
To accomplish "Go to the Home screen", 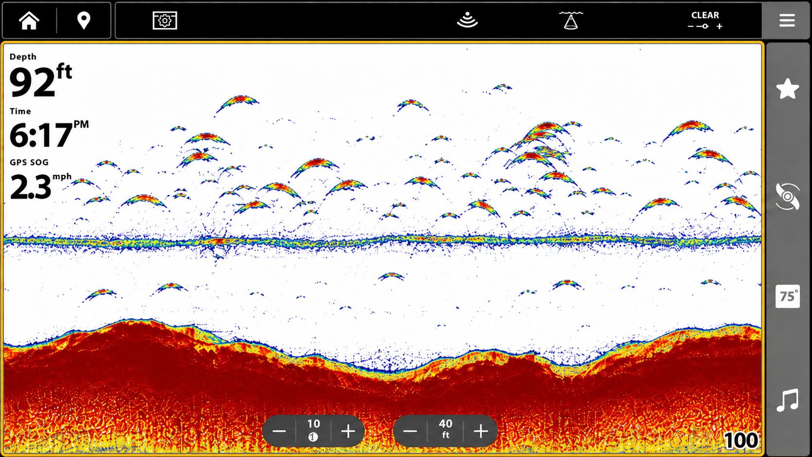I will pyautogui.click(x=29, y=20).
